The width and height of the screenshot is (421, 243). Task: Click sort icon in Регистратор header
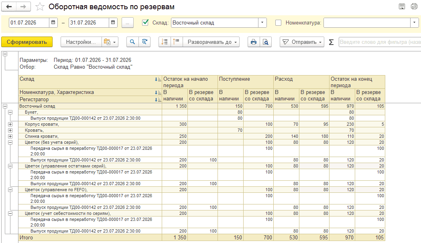[158, 100]
